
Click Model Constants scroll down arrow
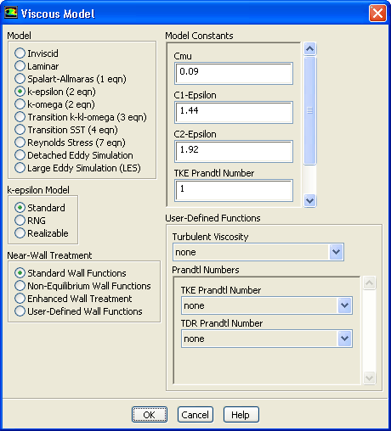click(x=309, y=200)
